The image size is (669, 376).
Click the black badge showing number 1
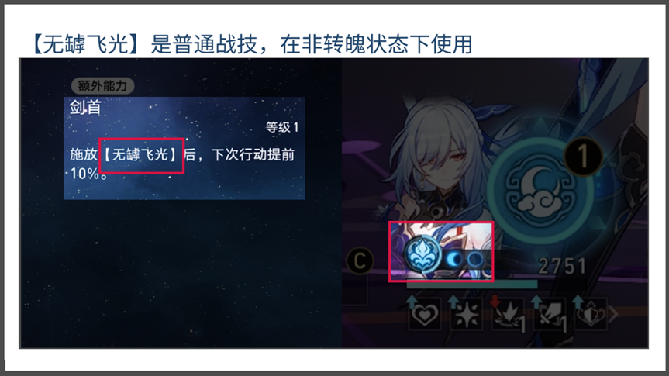(x=583, y=157)
